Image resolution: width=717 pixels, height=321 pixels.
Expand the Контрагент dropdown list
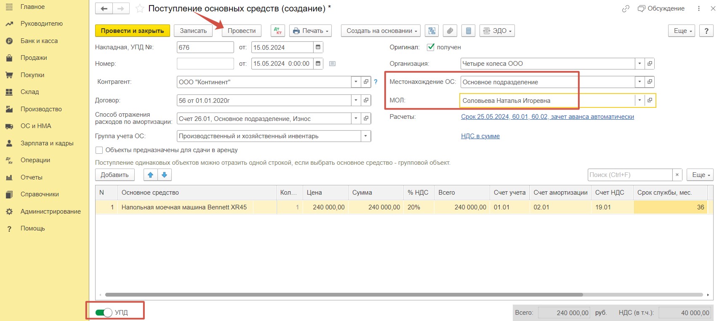(x=356, y=82)
